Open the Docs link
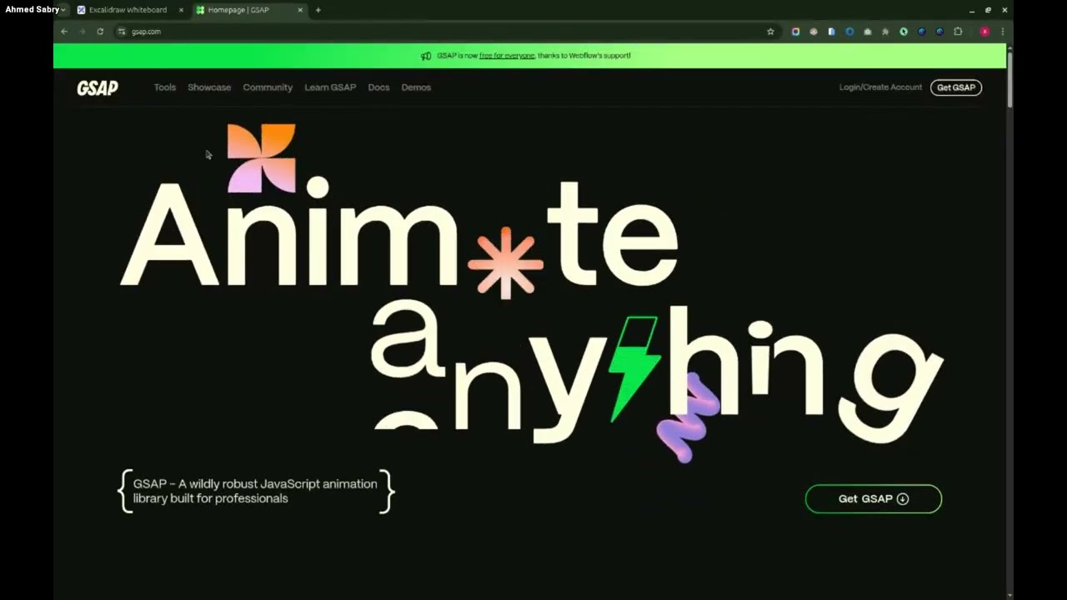The height and width of the screenshot is (600, 1067). pyautogui.click(x=378, y=87)
